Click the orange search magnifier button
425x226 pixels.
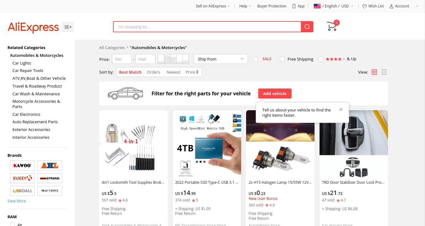[x=307, y=27]
